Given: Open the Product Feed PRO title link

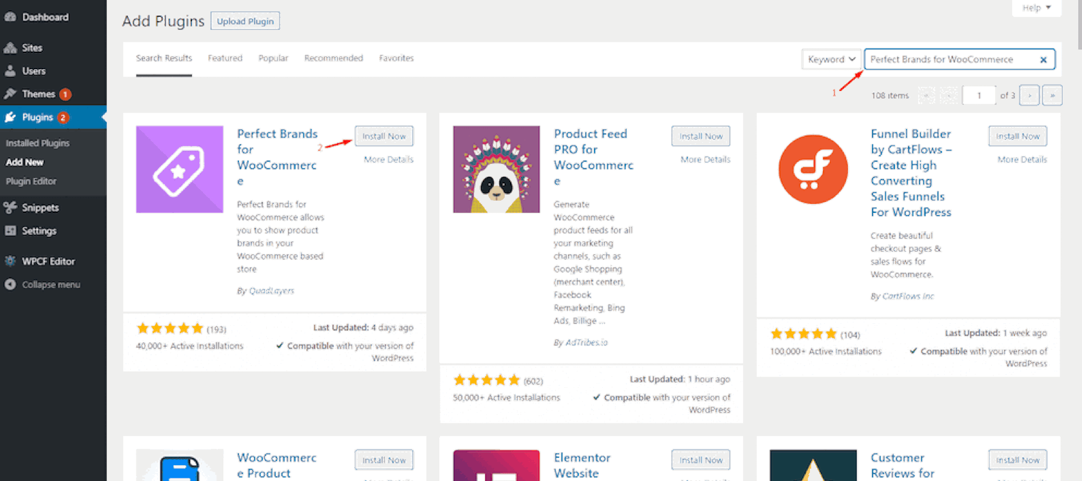Looking at the screenshot, I should pyautogui.click(x=594, y=157).
